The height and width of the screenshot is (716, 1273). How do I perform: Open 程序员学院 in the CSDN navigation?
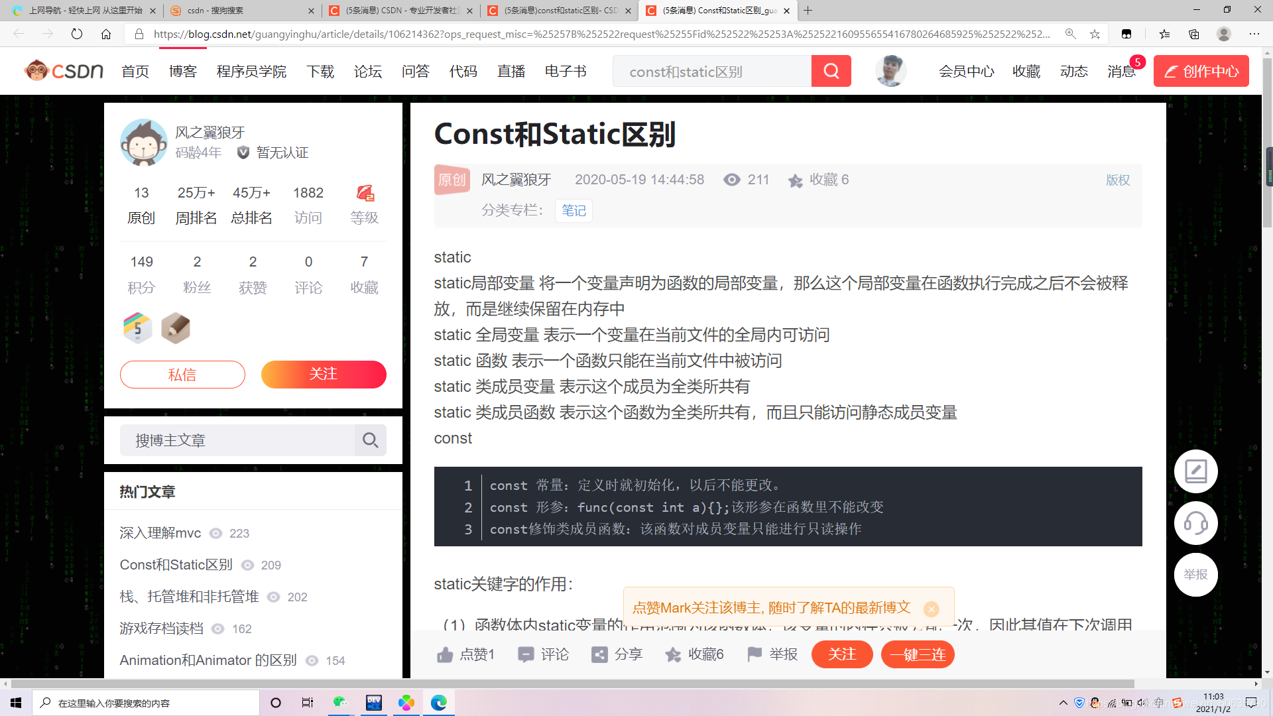point(252,72)
